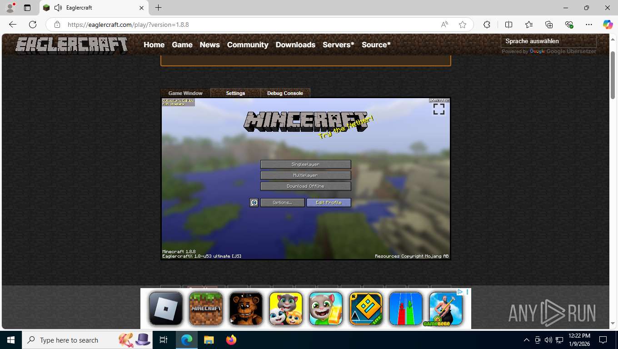This screenshot has height=349, width=618.
Task: Open the Downloads menu item
Action: click(x=295, y=45)
